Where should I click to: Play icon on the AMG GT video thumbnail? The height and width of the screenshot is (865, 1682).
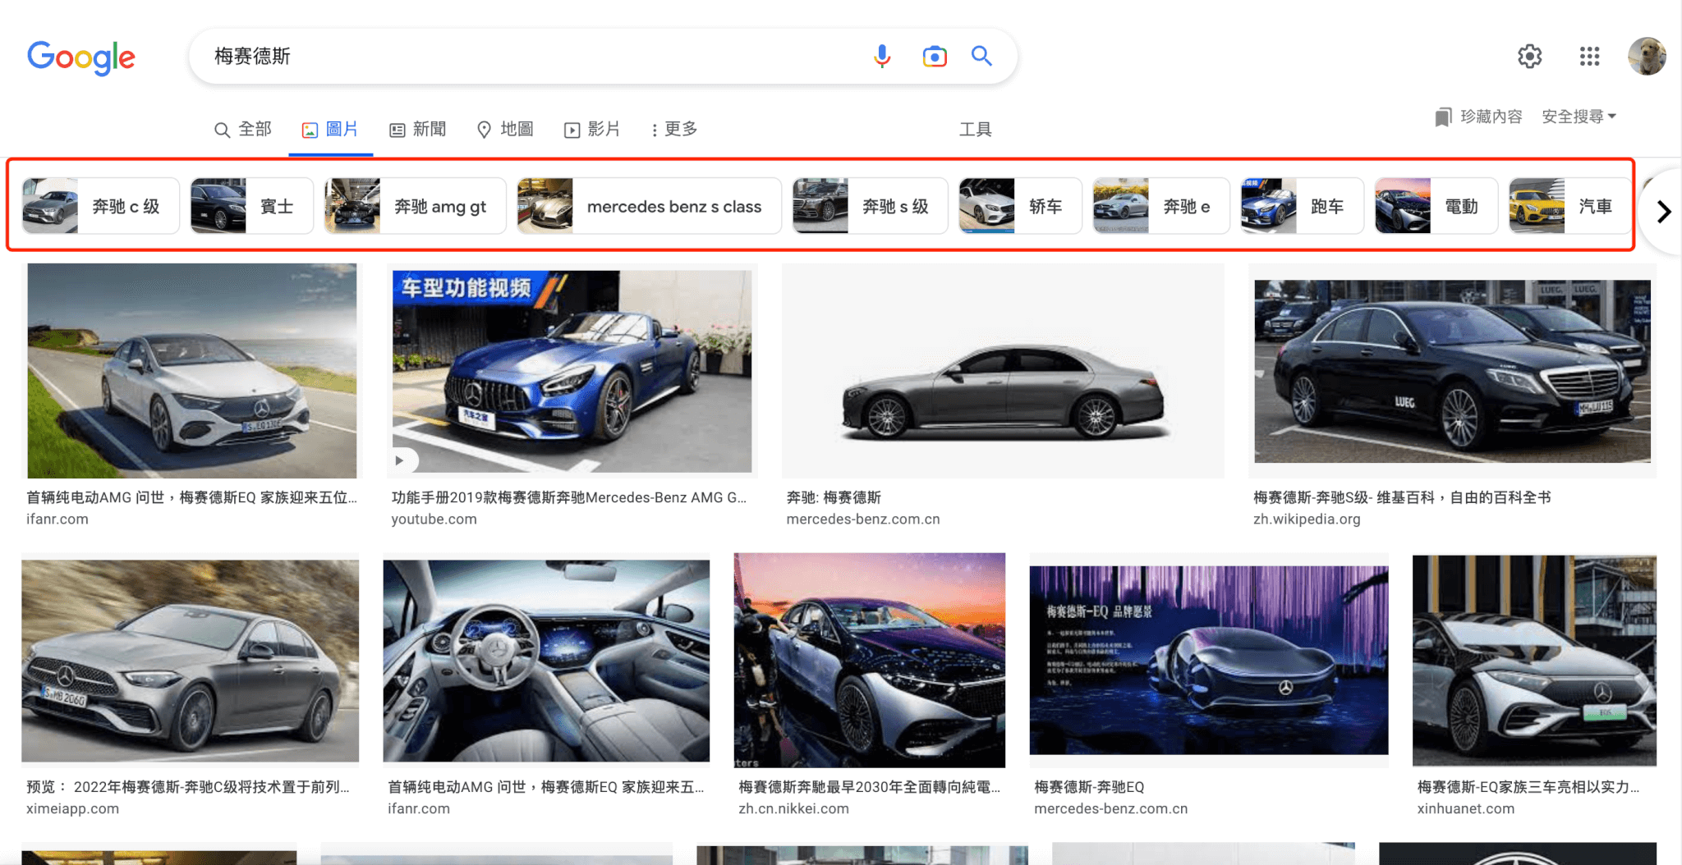399,460
